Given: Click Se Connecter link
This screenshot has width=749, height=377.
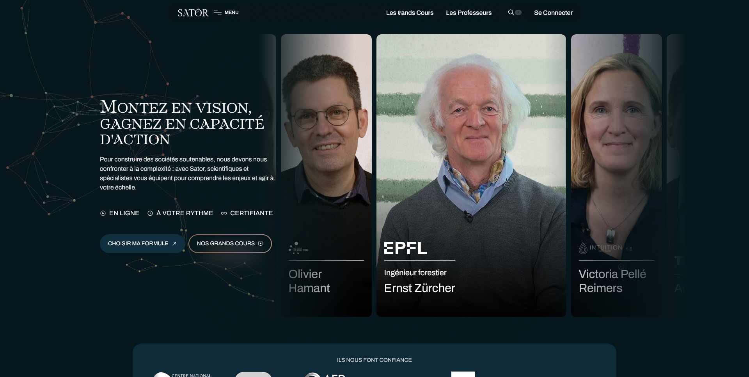Looking at the screenshot, I should point(553,13).
